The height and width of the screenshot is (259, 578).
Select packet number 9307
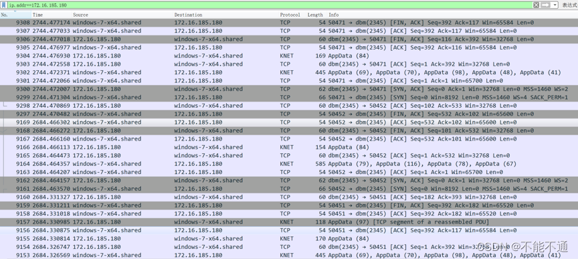(x=289, y=31)
